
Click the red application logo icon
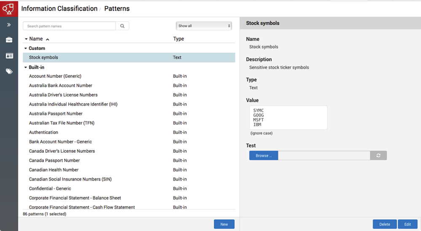pyautogui.click(x=9, y=8)
